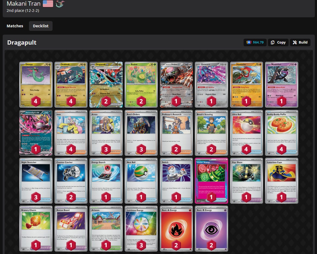Copy the decklist with Copy button
This screenshot has width=317, height=254.
tap(278, 42)
